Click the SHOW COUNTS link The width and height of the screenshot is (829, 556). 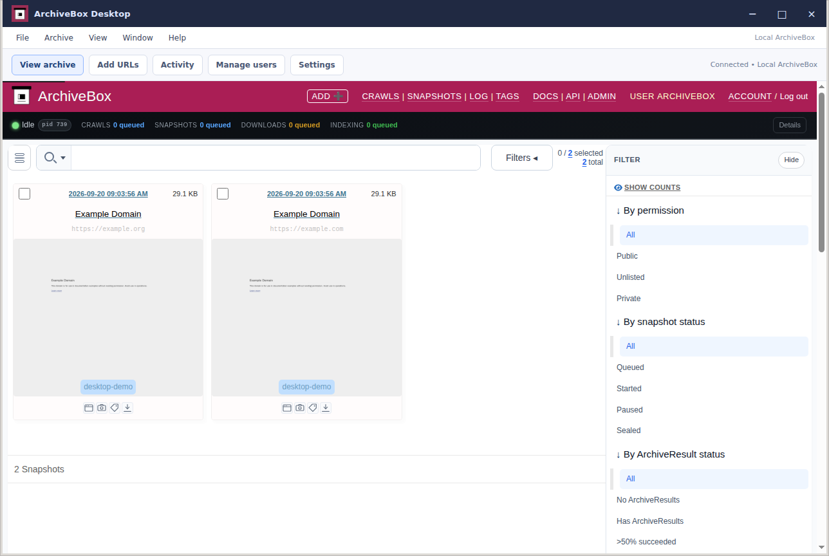(x=652, y=188)
